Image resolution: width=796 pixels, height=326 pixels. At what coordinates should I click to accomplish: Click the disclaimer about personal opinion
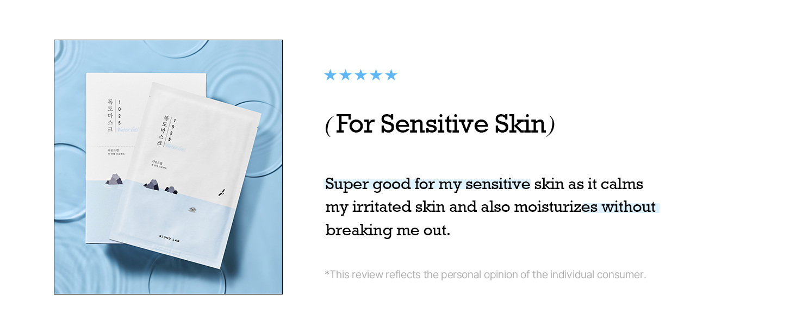[485, 274]
